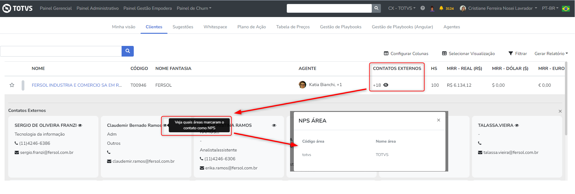Screen dimensions: 575x194
Task: Close the NPS ÁREA popup
Action: (x=438, y=120)
